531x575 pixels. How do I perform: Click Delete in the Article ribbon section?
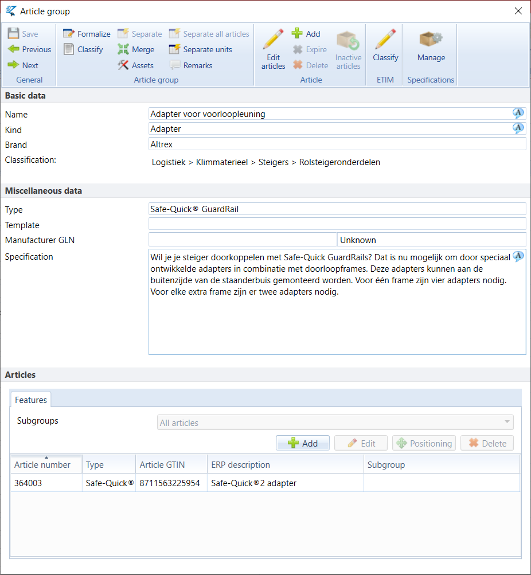tap(311, 65)
